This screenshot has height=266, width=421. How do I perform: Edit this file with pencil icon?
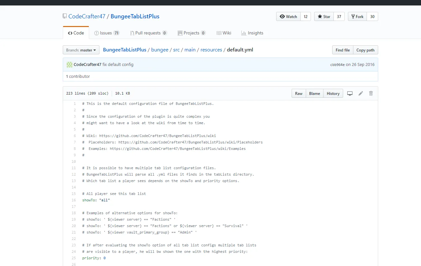(361, 93)
